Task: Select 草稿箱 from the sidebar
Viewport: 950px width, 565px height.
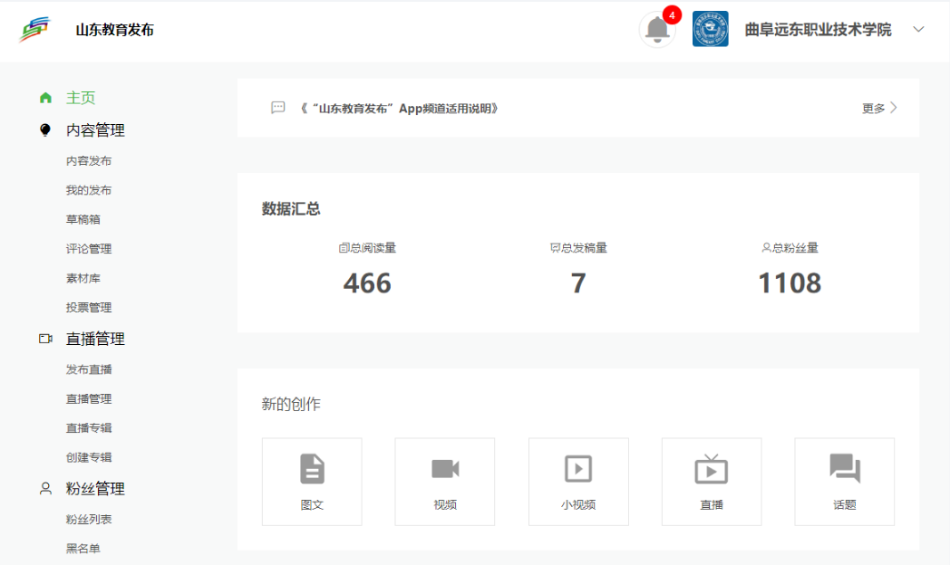Action: point(82,220)
